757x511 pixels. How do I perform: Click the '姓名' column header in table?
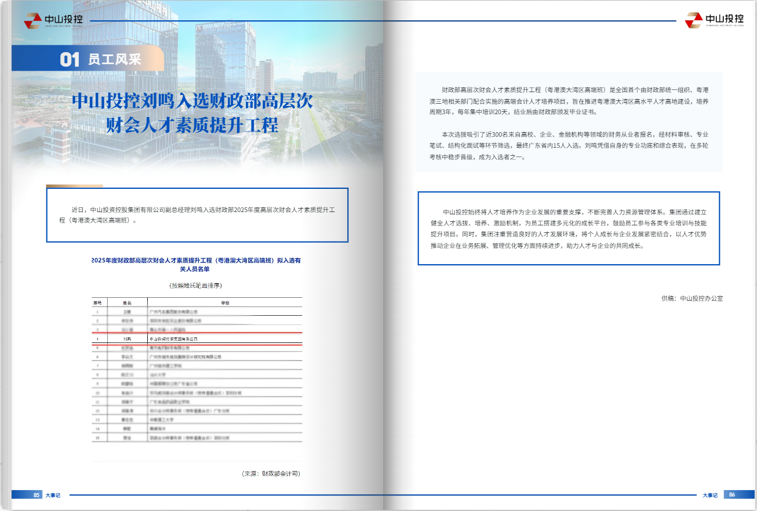click(x=127, y=303)
